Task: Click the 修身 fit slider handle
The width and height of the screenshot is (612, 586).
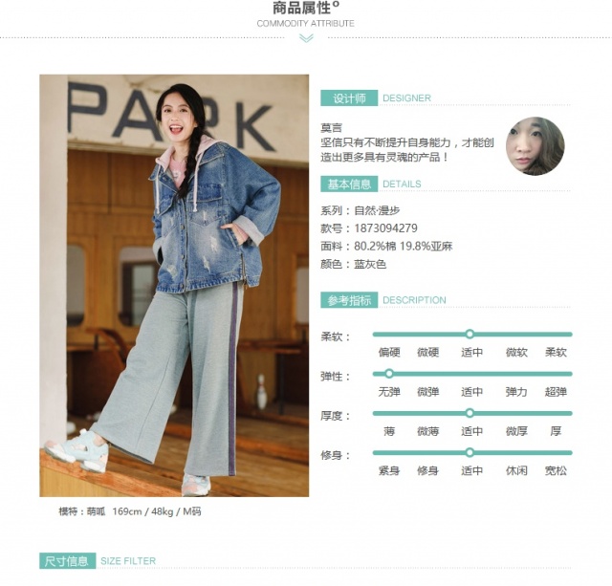Action: (470, 452)
